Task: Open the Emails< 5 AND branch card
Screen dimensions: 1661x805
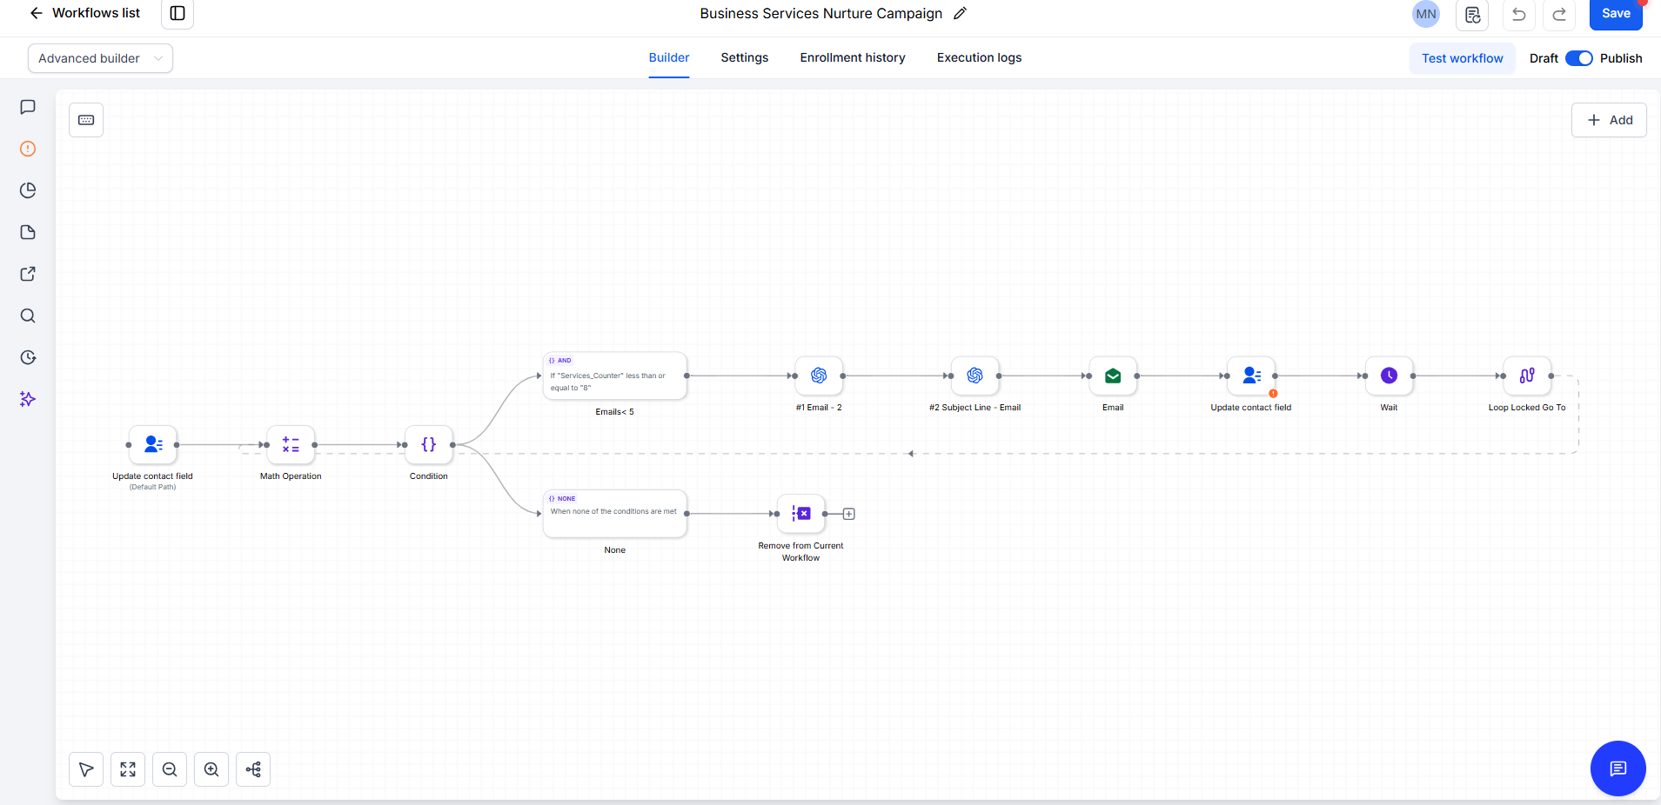Action: tap(615, 376)
